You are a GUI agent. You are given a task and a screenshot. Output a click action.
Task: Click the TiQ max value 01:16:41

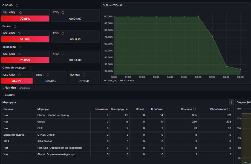pos(84,81)
